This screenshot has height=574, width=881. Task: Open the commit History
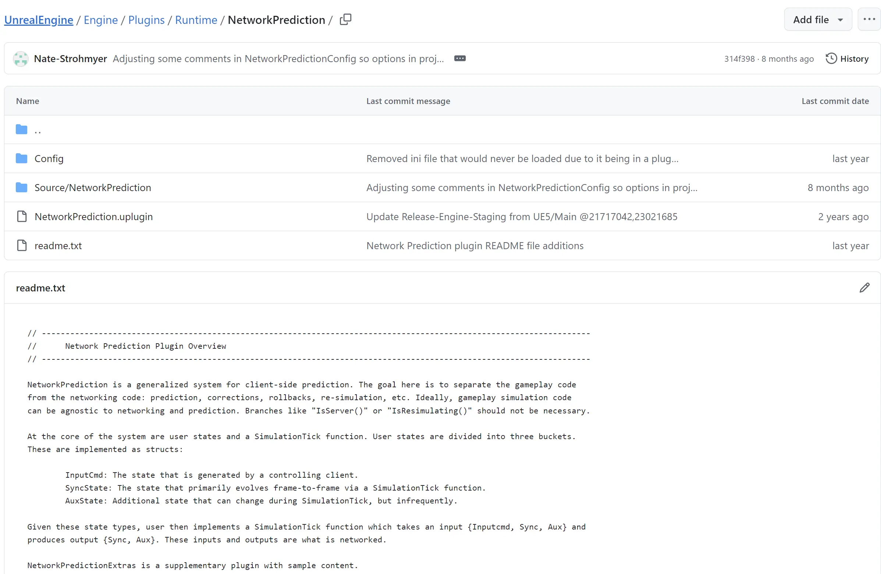[x=847, y=59]
